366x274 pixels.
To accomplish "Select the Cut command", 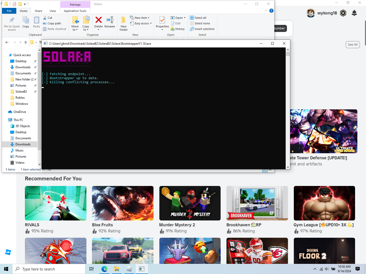I will click(x=48, y=18).
